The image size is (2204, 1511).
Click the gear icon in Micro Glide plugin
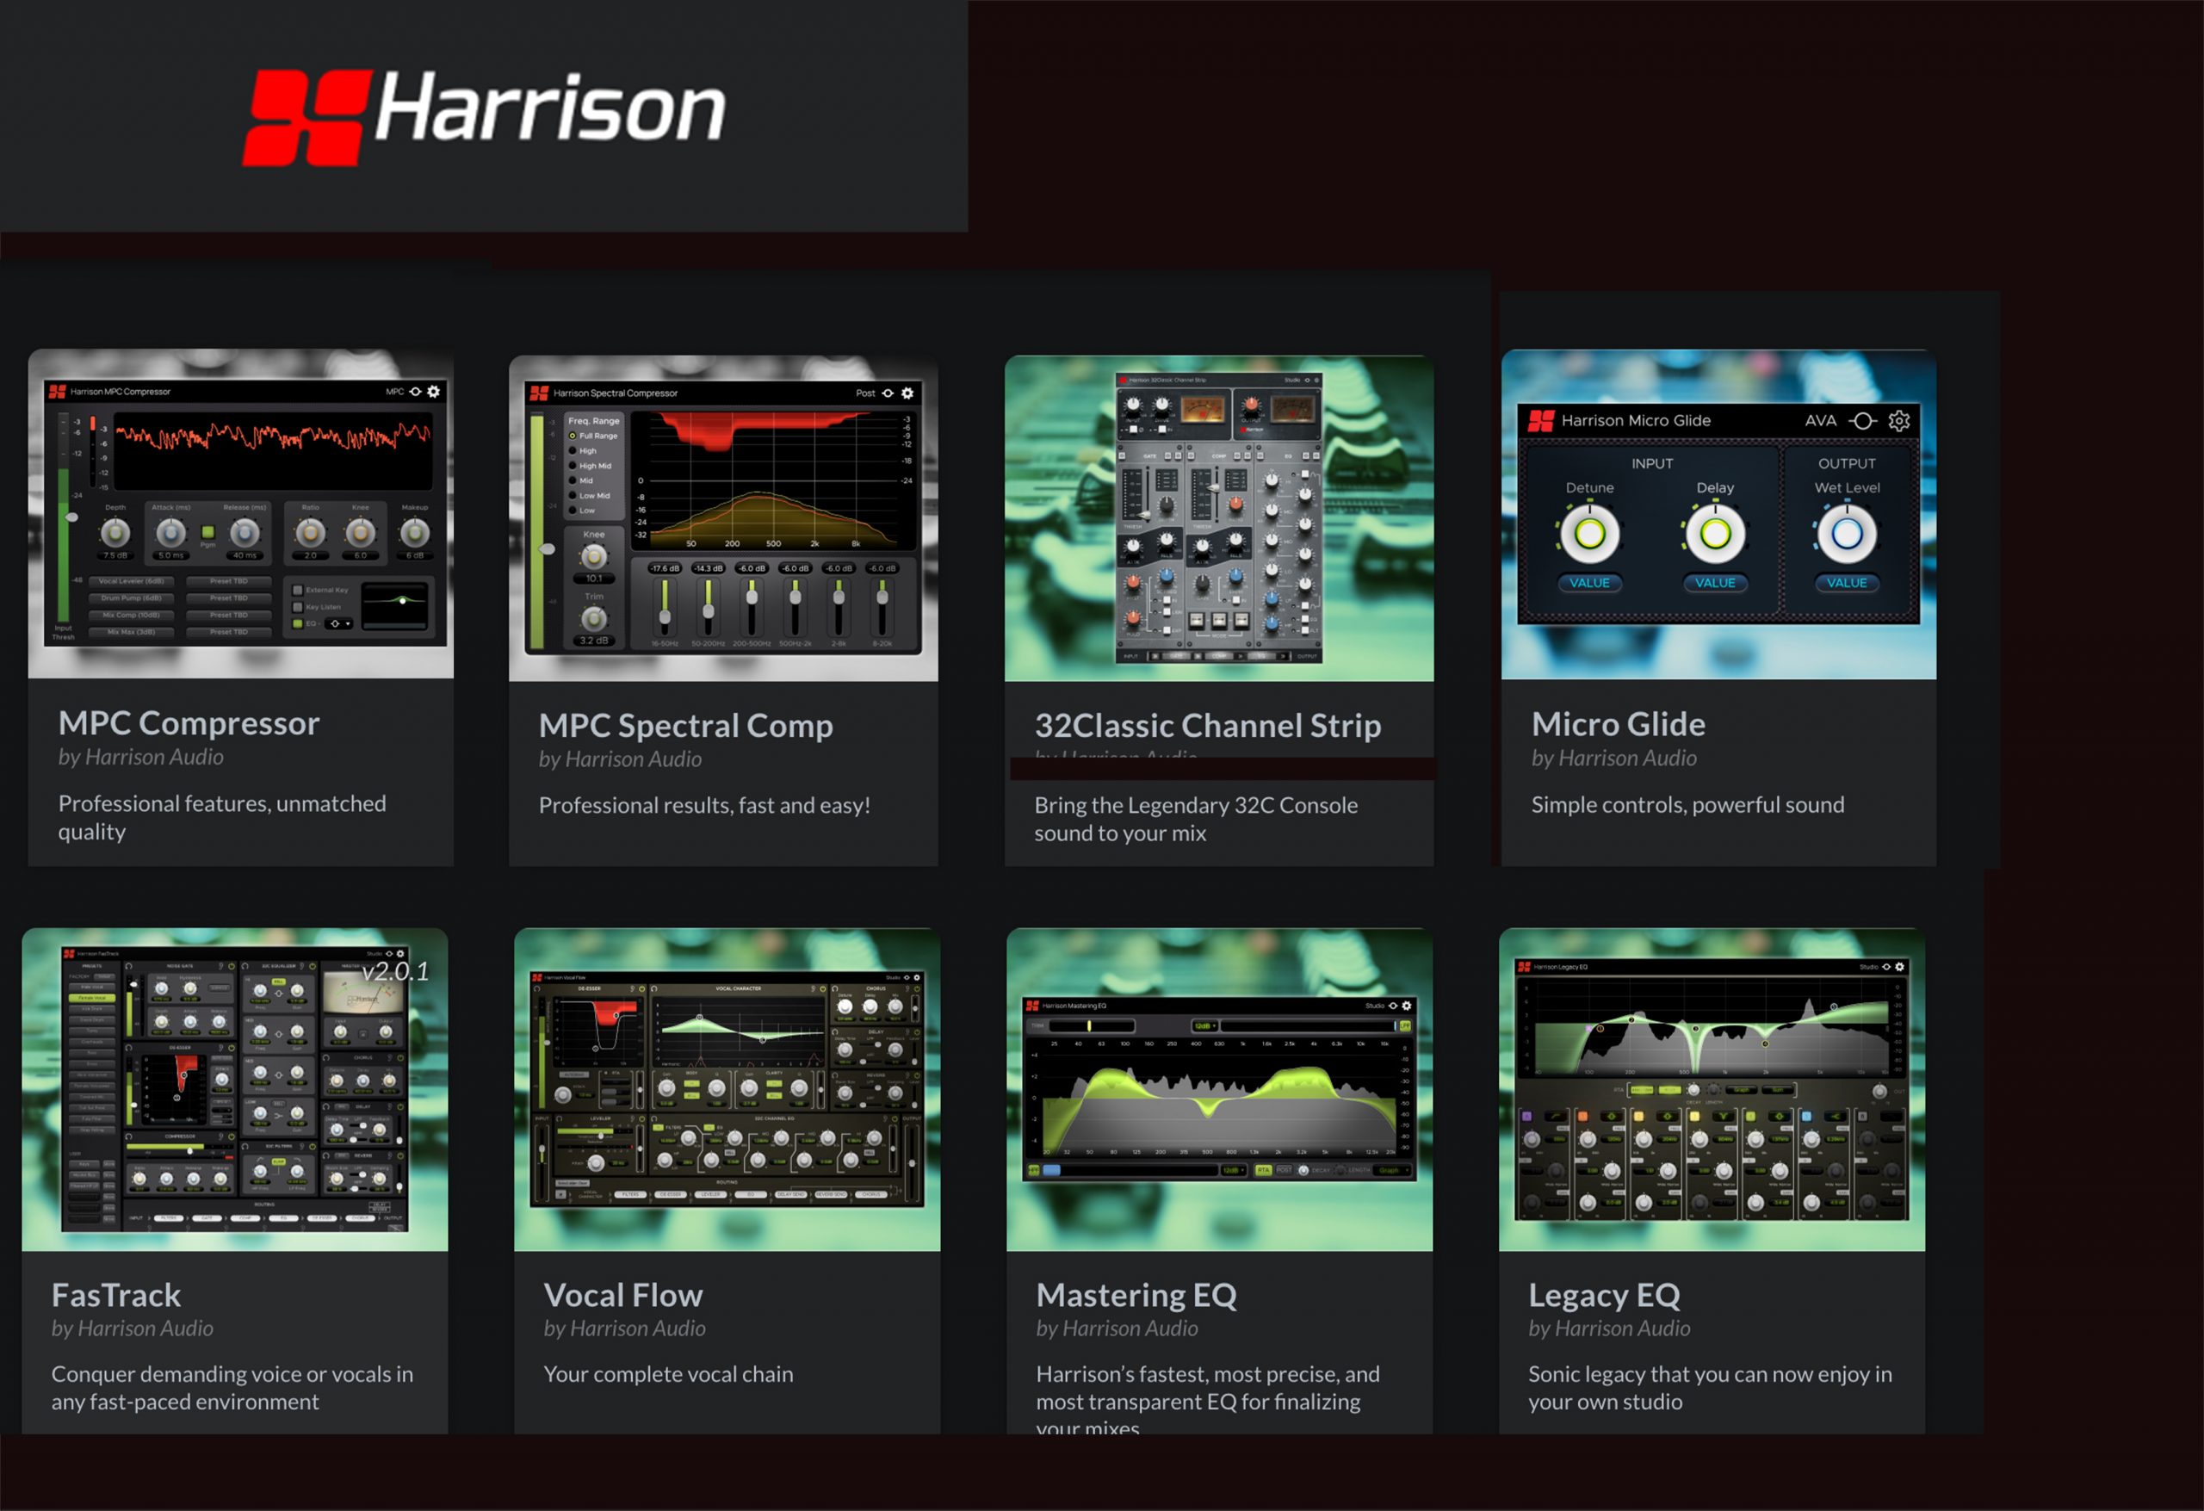tap(1898, 420)
